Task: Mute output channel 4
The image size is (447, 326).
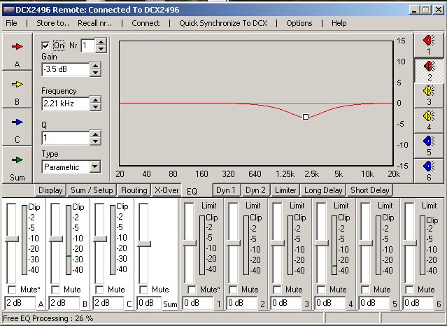Action: pos(321,290)
